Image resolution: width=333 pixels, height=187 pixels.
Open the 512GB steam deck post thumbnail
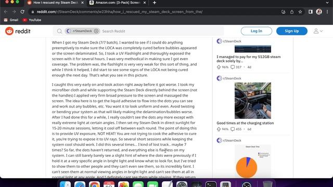(253, 49)
